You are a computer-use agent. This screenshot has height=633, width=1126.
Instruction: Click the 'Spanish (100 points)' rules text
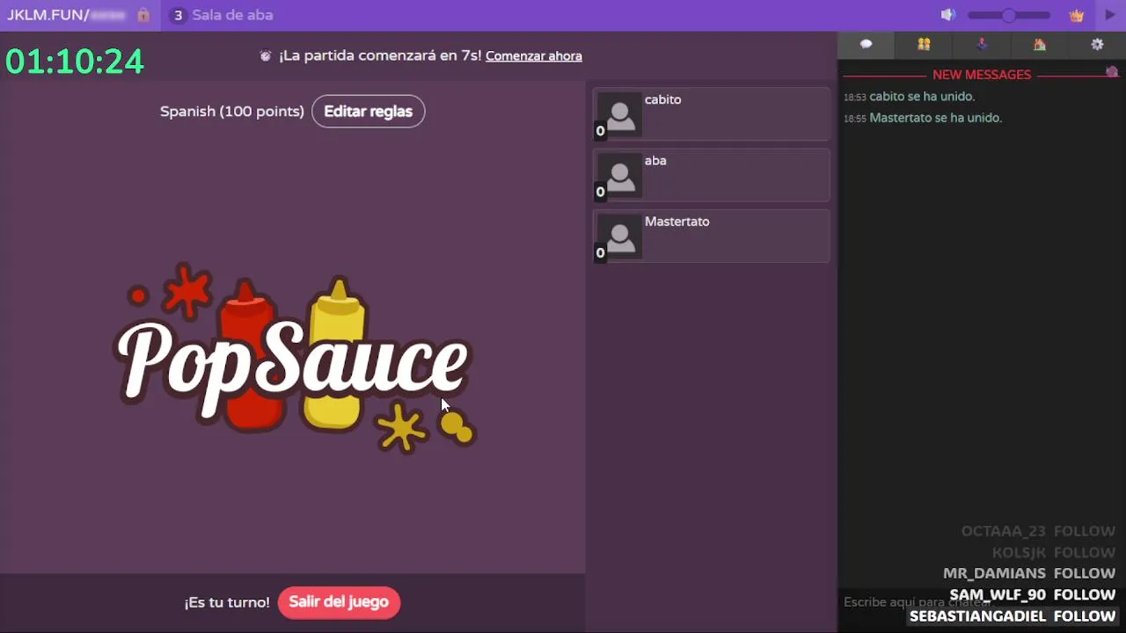[x=232, y=112]
